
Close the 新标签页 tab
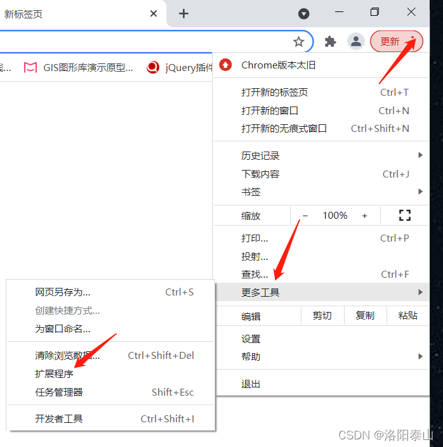pyautogui.click(x=154, y=13)
